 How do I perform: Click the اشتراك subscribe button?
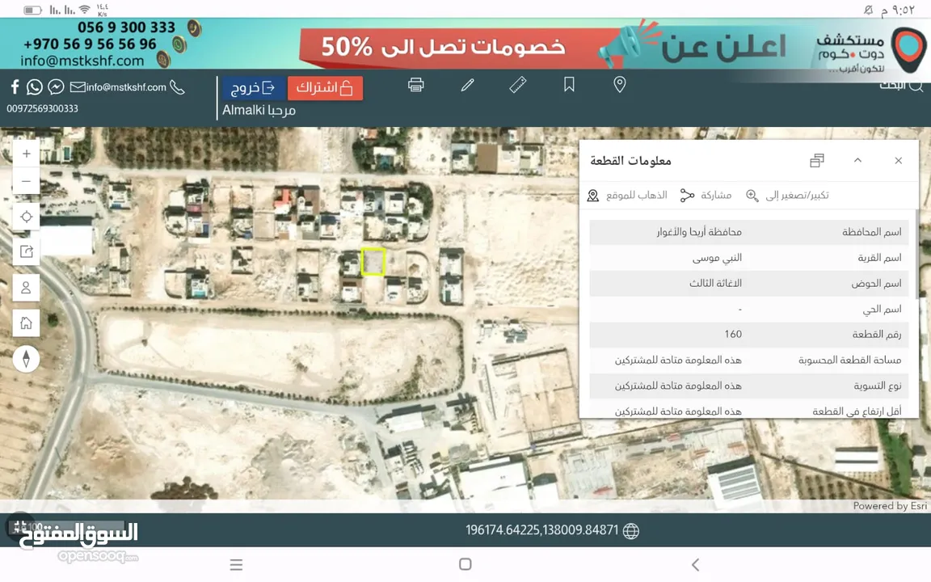325,88
